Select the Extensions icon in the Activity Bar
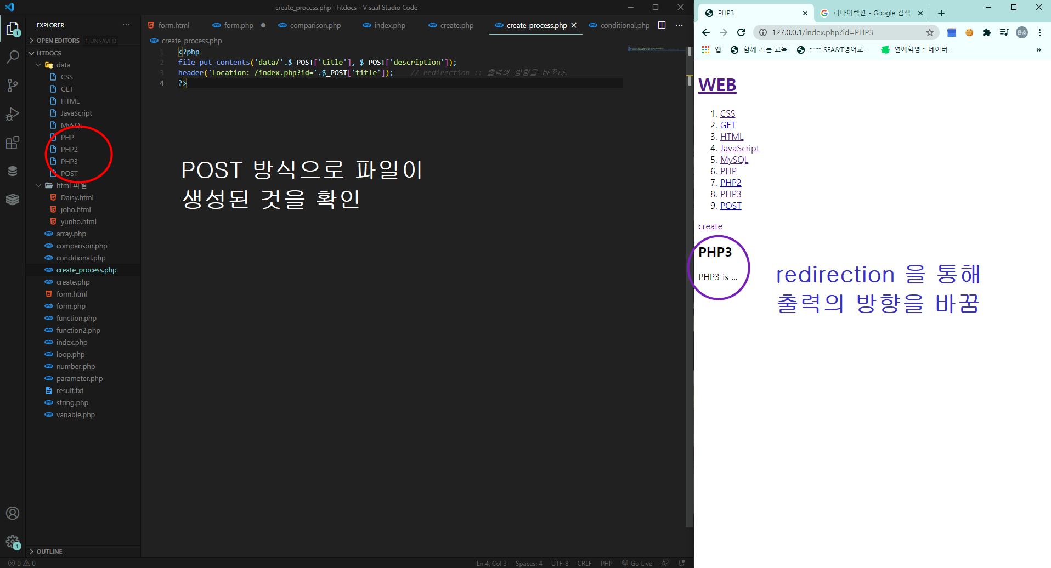Screen dimensions: 1051x568 pyautogui.click(x=13, y=143)
